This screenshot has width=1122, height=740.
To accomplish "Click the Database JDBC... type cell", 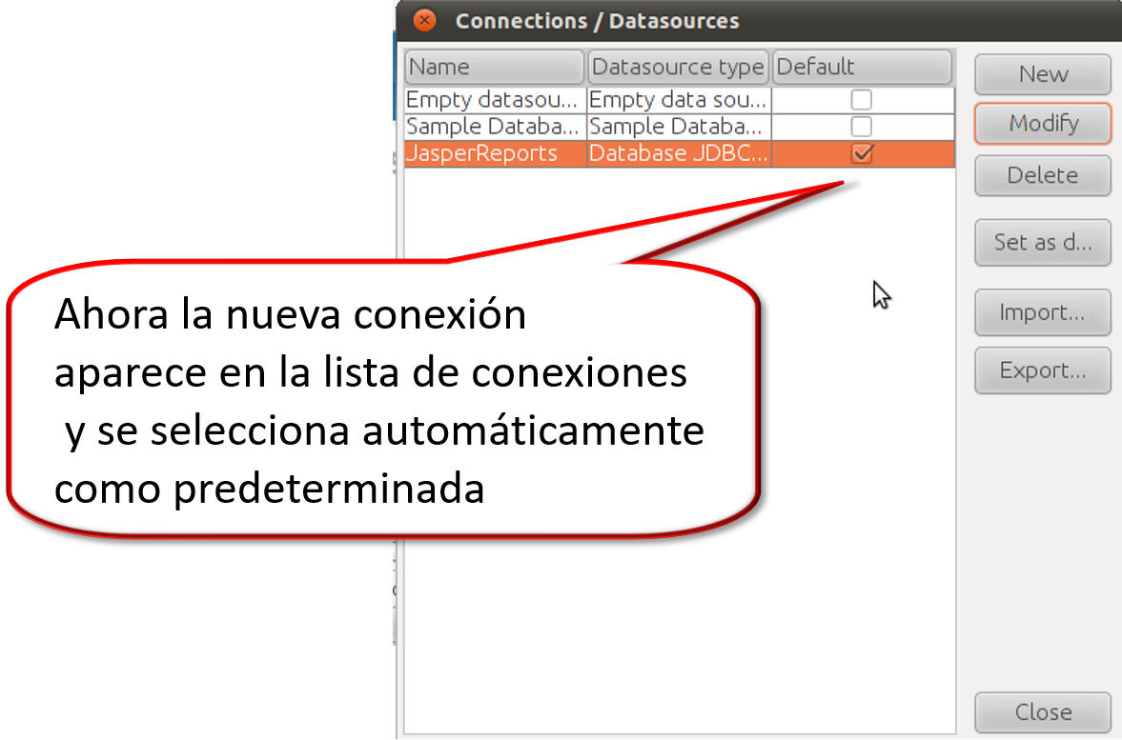I will pos(679,153).
